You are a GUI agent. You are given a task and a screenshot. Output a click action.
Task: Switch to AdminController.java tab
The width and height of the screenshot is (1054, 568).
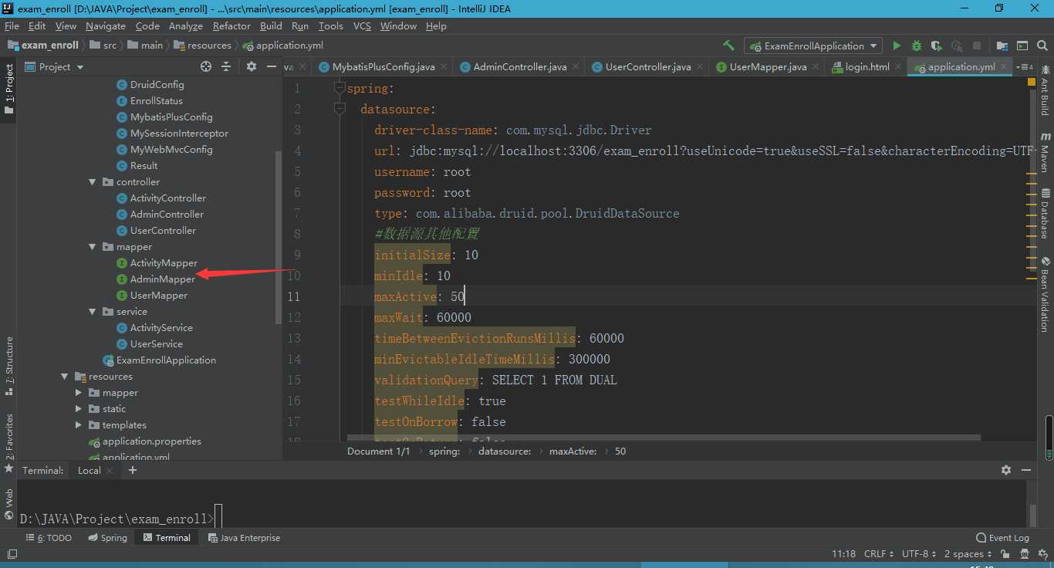(x=520, y=67)
